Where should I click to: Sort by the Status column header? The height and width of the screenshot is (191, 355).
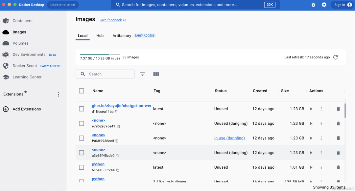[x=221, y=91]
